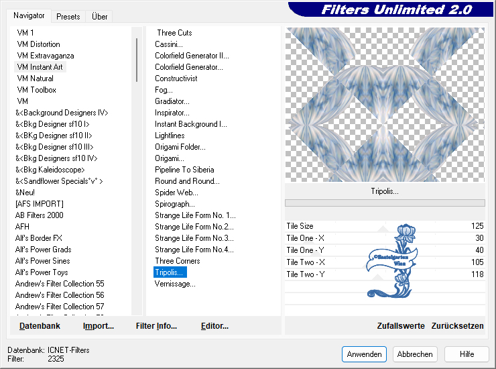Switch to the Navigator tab
This screenshot has width=496, height=369.
[29, 15]
